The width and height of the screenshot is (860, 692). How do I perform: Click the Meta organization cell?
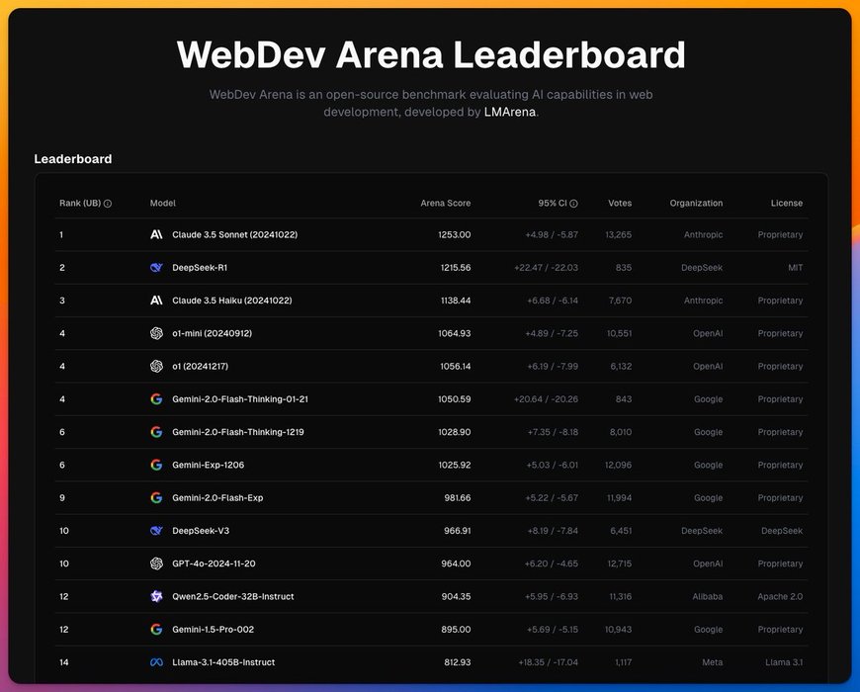coord(713,662)
